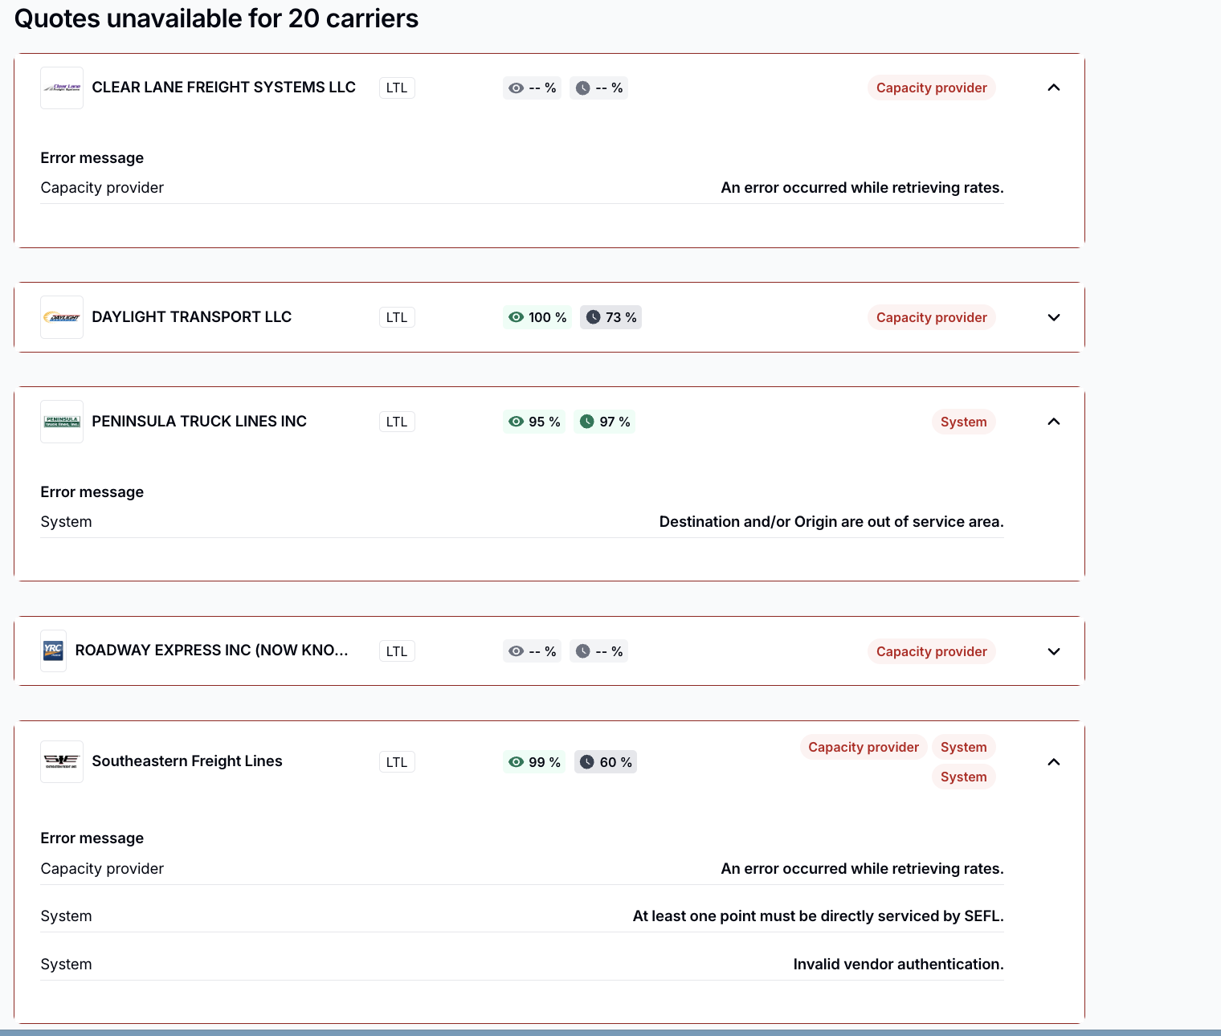Screen dimensions: 1221x1036
Task: Click the LTL tag for Southeastern Freight Lines
Action: point(397,762)
